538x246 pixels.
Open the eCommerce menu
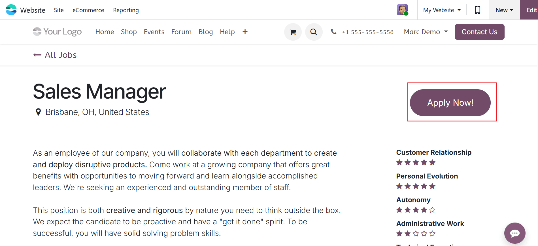point(88,10)
